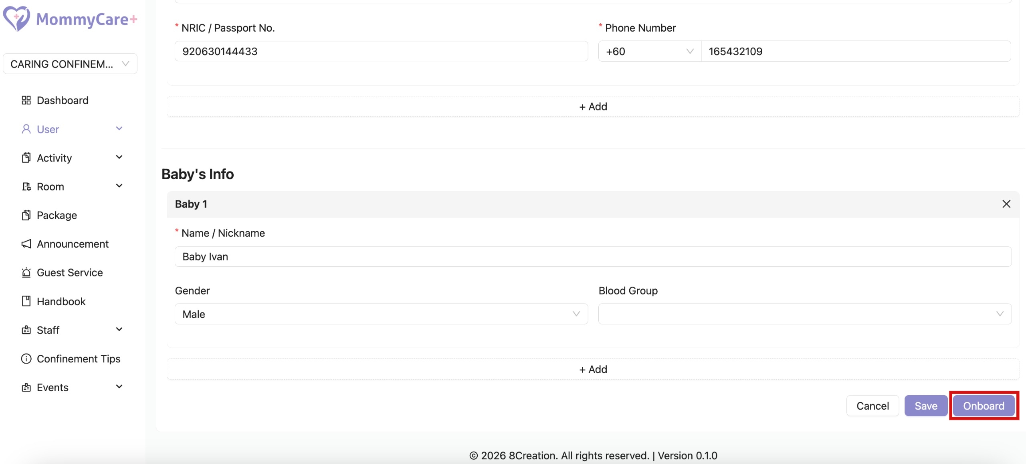The width and height of the screenshot is (1026, 464).
Task: Click the Save button
Action: [925, 406]
